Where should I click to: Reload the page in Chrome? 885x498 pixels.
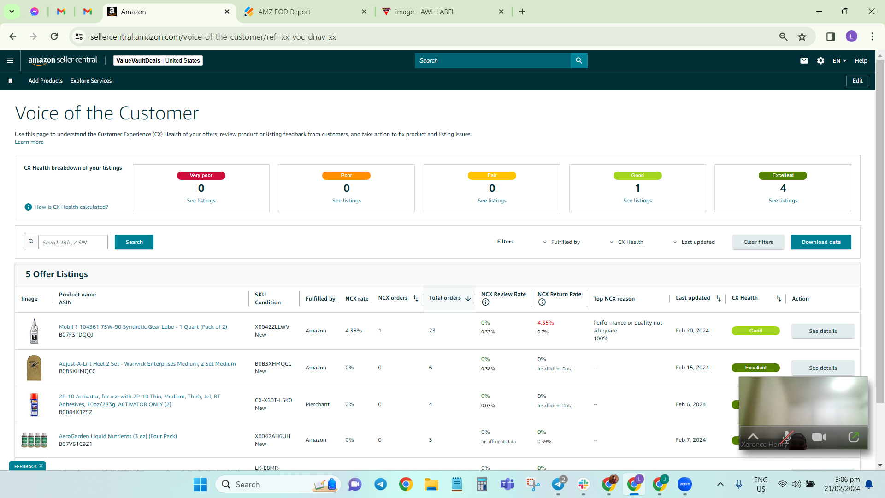coord(54,36)
